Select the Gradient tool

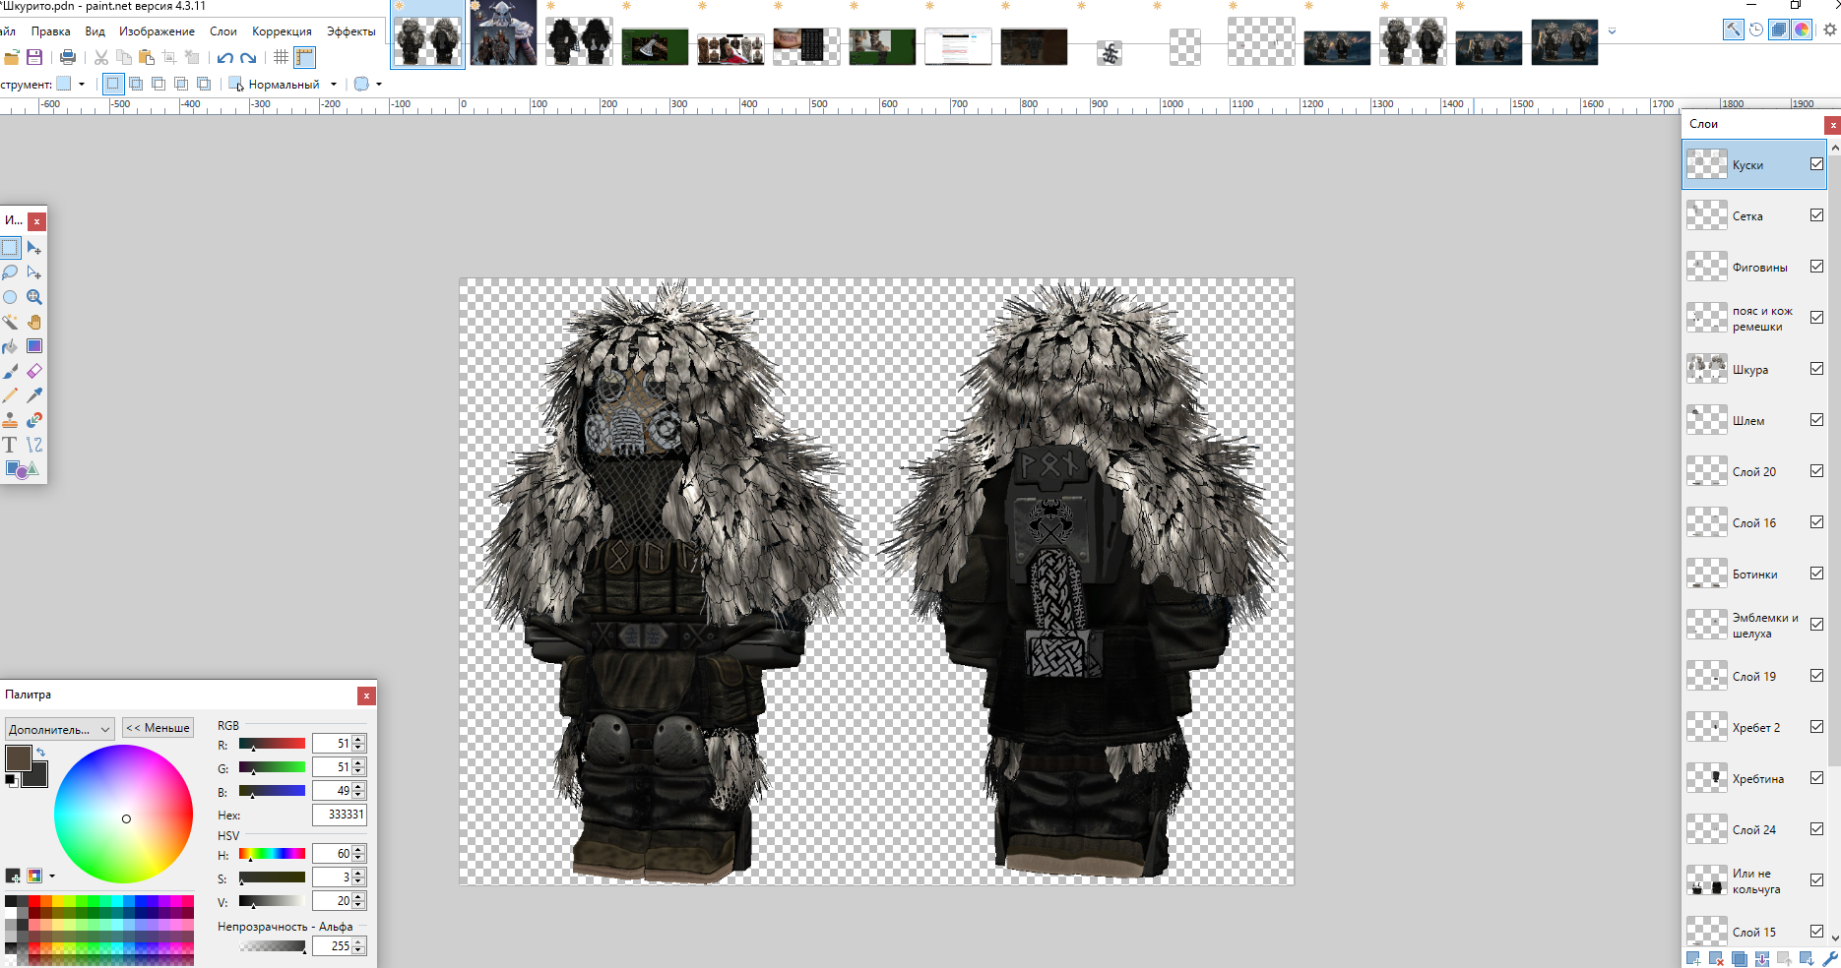point(34,346)
